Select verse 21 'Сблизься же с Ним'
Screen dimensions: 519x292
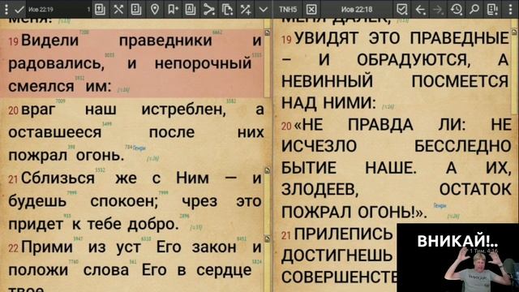(135, 201)
